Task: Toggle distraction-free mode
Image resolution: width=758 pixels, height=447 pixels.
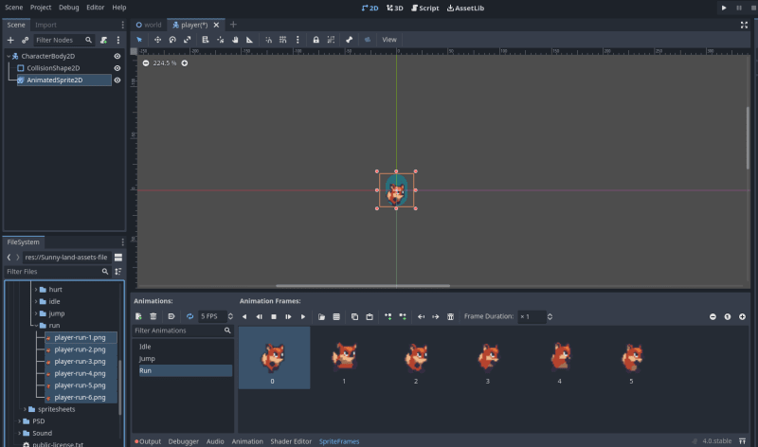Action: [744, 26]
